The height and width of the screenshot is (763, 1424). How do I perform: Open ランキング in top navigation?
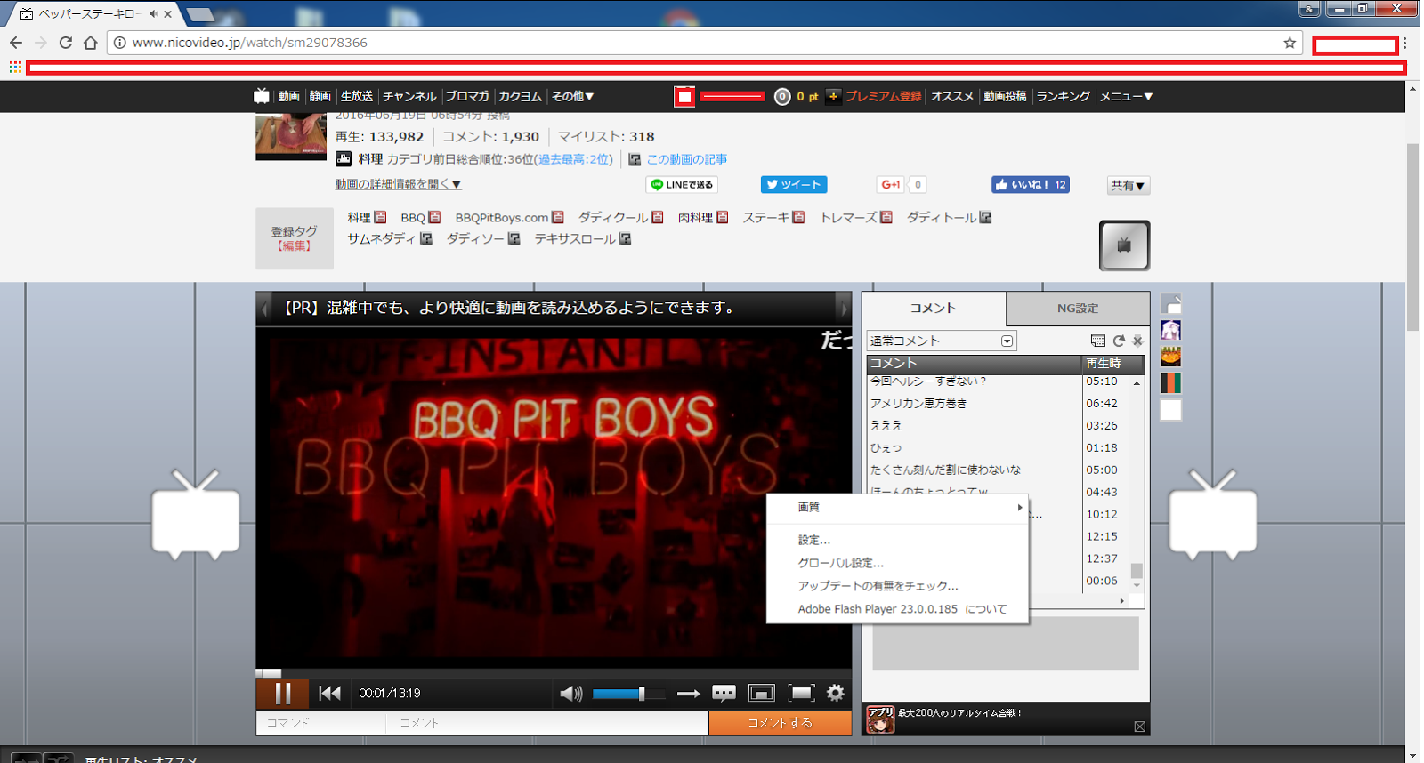click(1063, 96)
